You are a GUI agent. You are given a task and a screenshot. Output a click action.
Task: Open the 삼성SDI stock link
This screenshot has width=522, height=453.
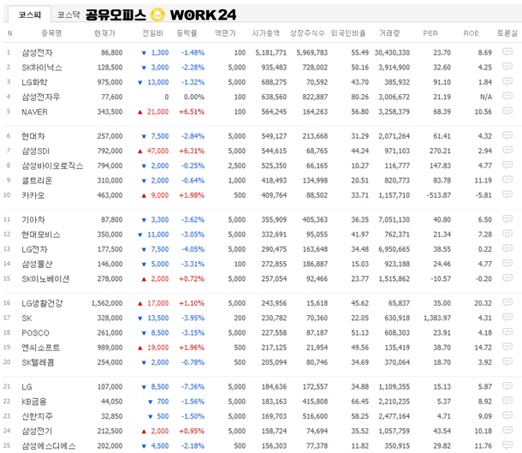click(35, 152)
